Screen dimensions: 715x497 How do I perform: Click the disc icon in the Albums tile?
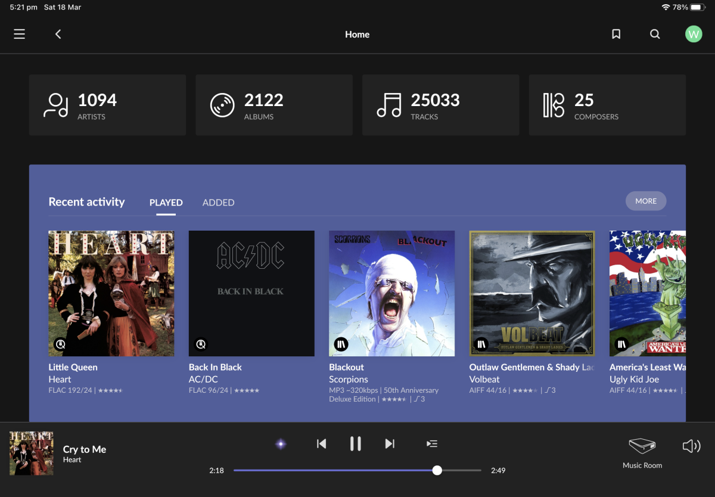(222, 105)
